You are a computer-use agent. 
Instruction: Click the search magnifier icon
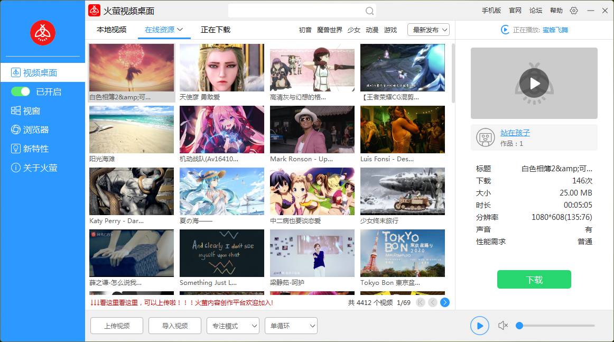pos(370,11)
